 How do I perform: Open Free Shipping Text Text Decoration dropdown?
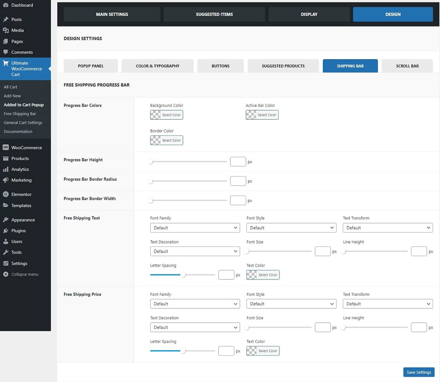tap(195, 251)
